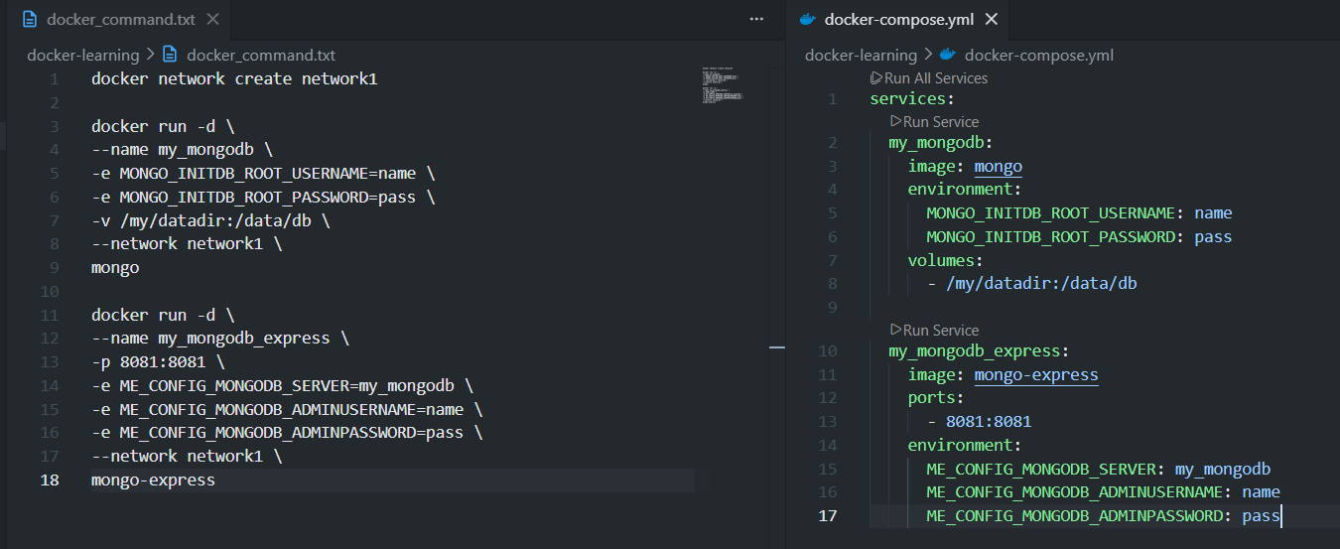
Task: Click 'ports:' key in compose file
Action: 936,398
